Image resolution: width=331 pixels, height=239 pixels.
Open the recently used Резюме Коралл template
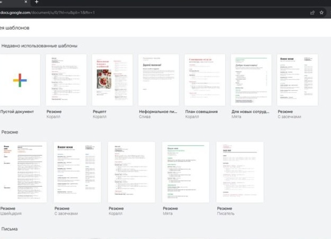pyautogui.click(x=66, y=80)
